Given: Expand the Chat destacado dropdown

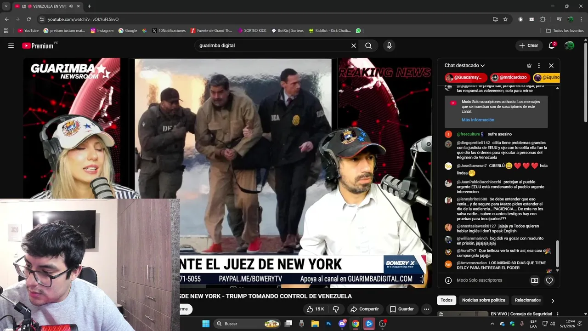Looking at the screenshot, I should click(464, 65).
